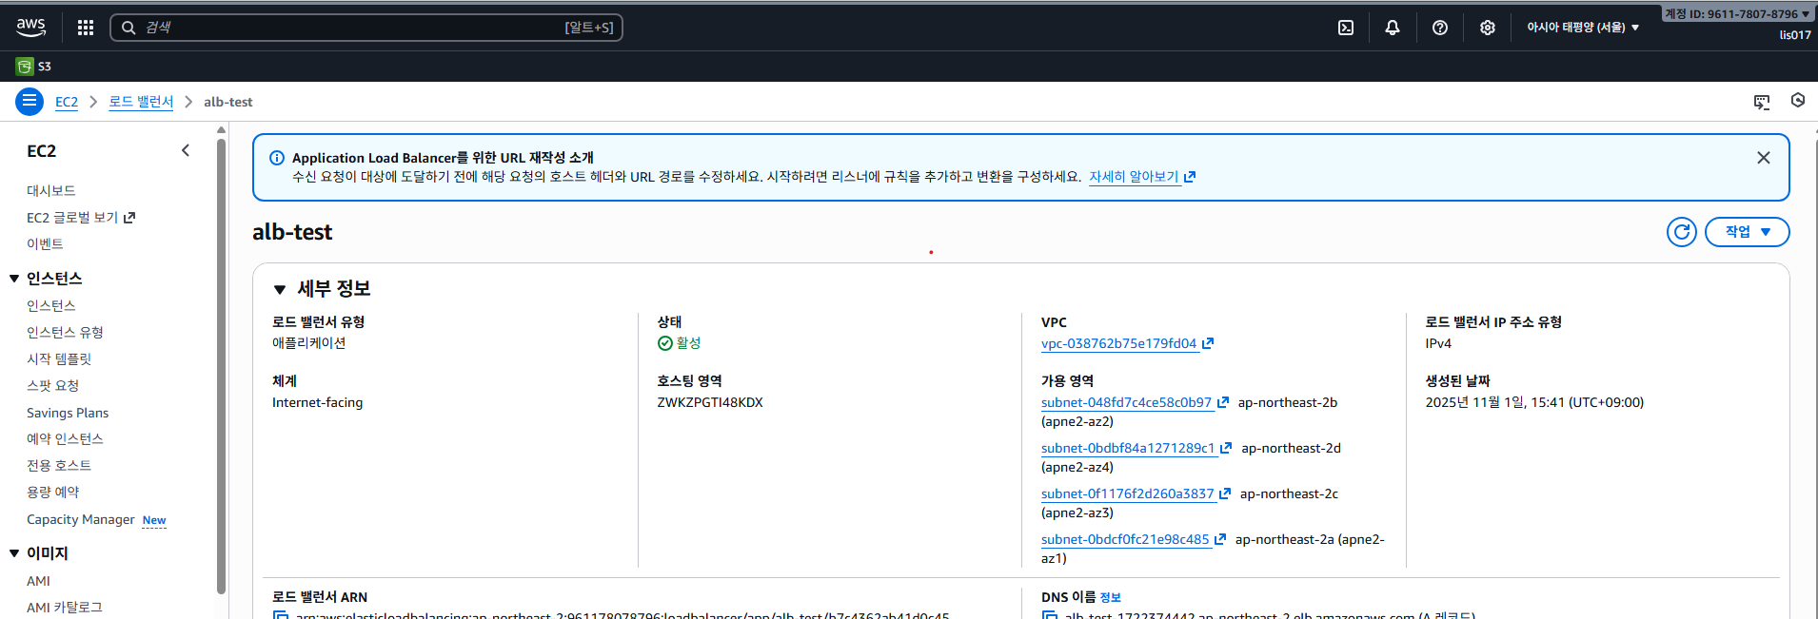Open AMI Catalog in the sidebar
1818x619 pixels.
[x=65, y=607]
